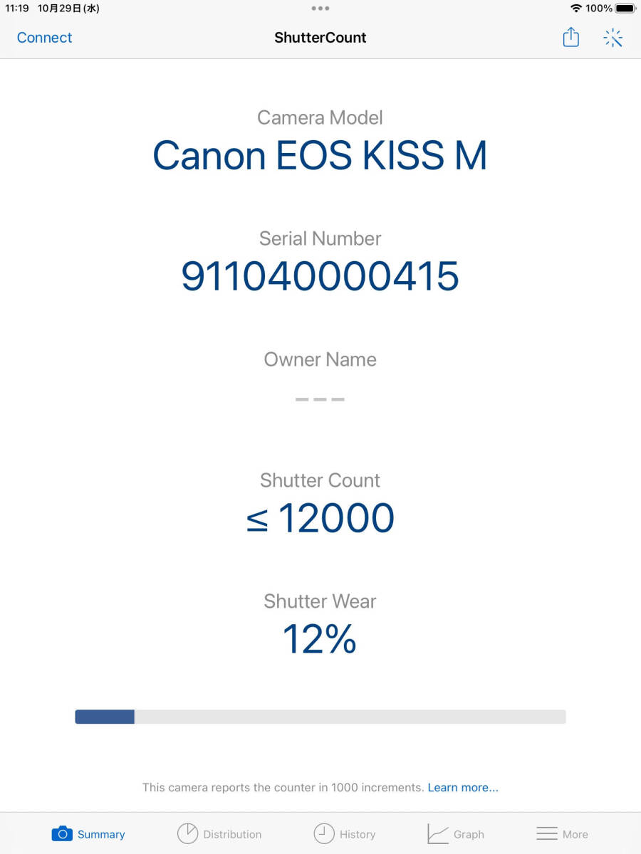Click the Shutter Wear progress bar
Screen dimensions: 641x854
[320, 717]
